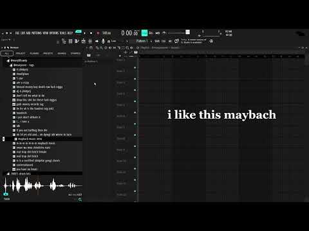Open the Pattern 1 selector dropdown
Image resolution: width=309 pixels, height=231 pixels.
click(x=142, y=41)
